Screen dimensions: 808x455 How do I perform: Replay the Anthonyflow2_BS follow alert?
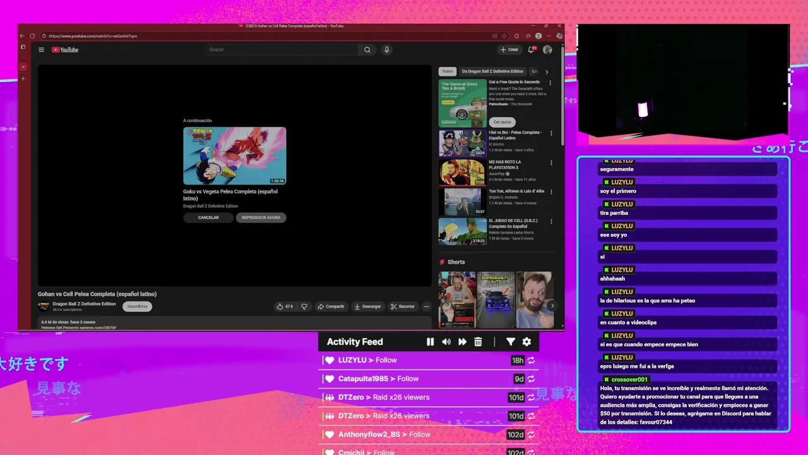532,434
